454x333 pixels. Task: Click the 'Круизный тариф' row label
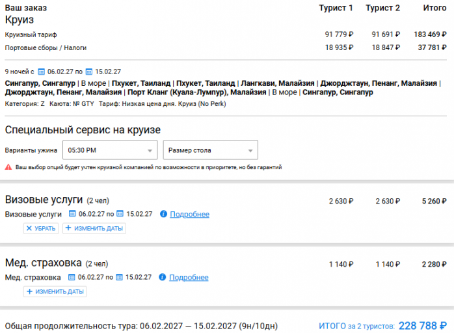pos(31,34)
